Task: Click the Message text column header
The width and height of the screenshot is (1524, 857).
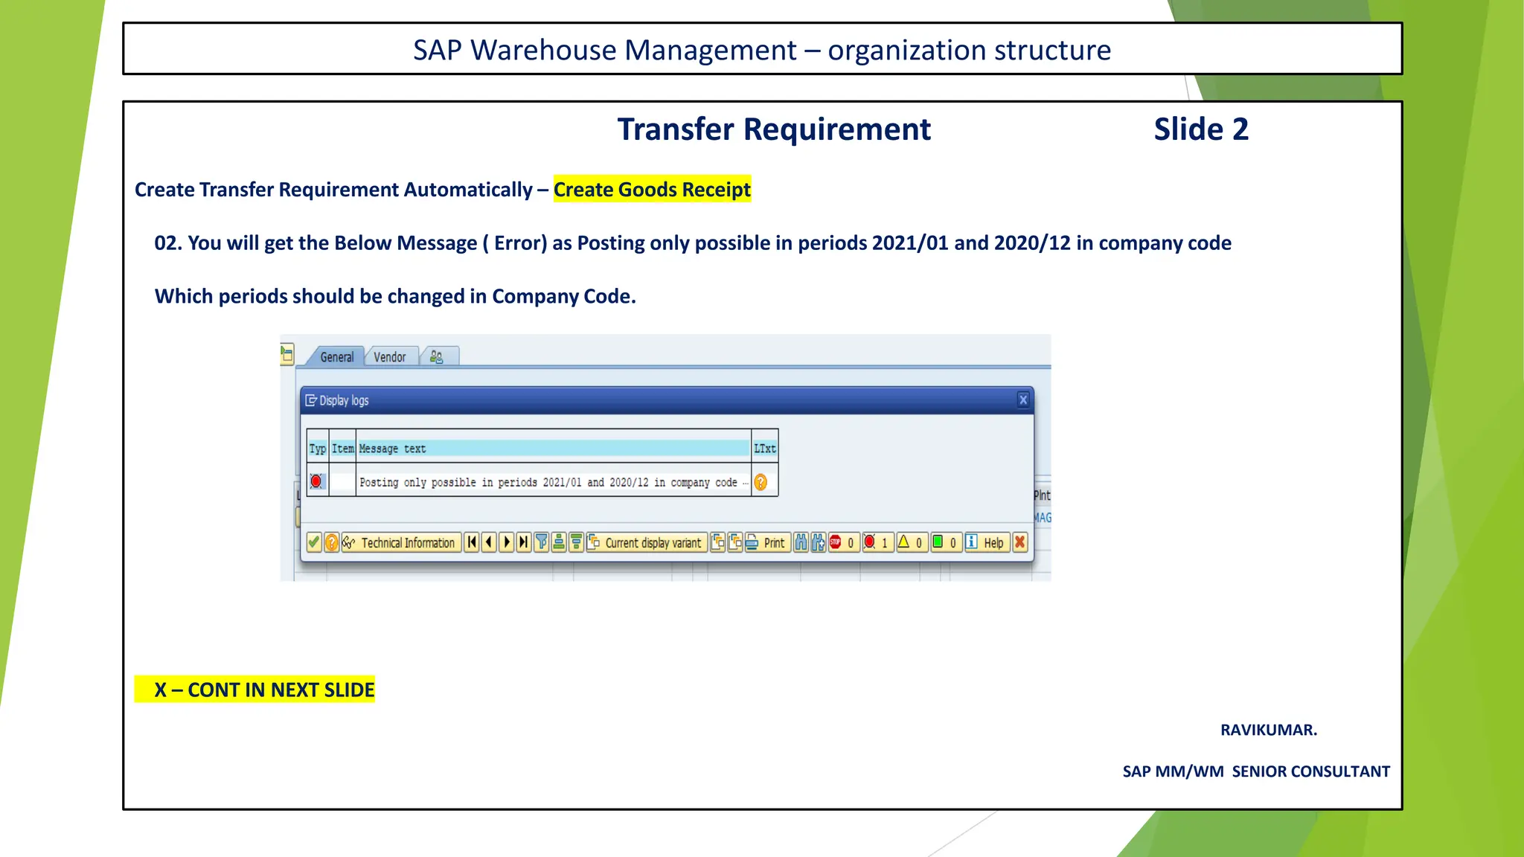Action: pyautogui.click(x=554, y=449)
